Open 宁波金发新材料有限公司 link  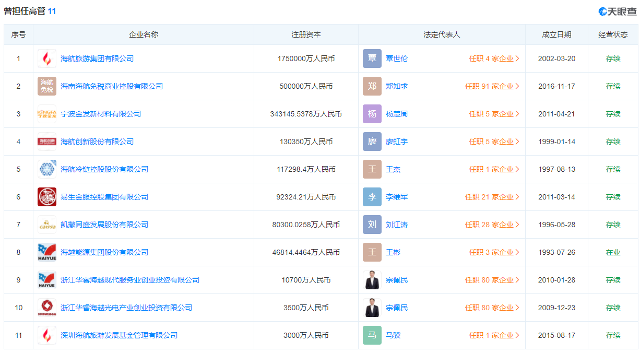(101, 114)
